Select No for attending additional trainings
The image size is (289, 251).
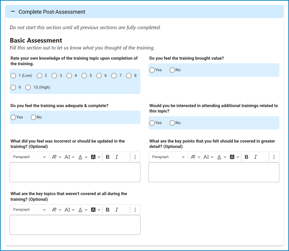point(172,123)
